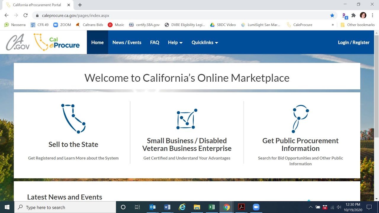Expand the Quicklinks dropdown menu
The height and width of the screenshot is (213, 379).
pos(205,42)
